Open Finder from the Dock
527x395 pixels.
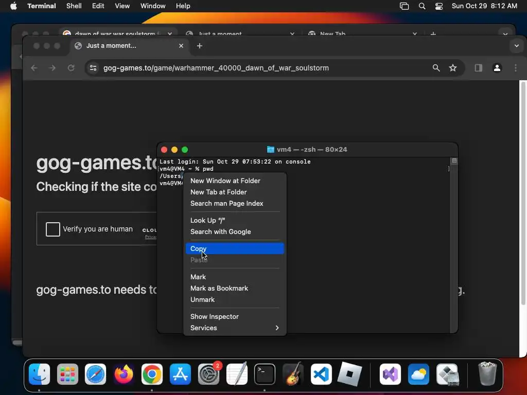[x=39, y=374]
